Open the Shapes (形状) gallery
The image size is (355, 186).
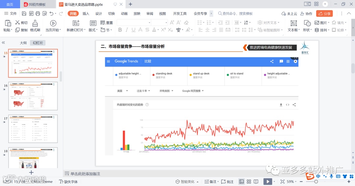[307, 26]
